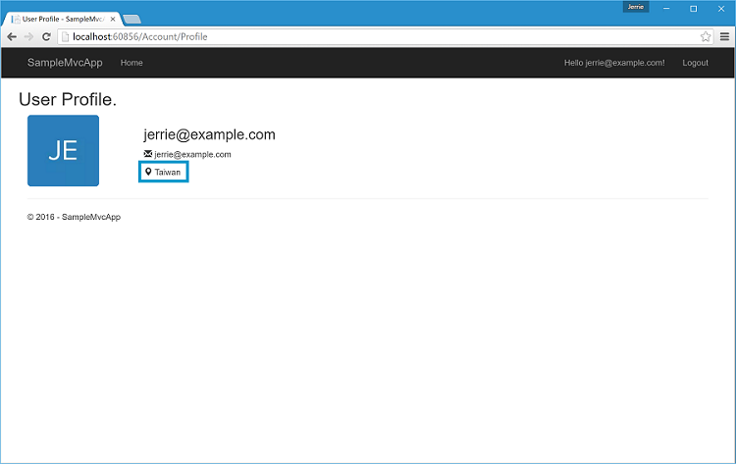Focus the address bar URL field
Screen dimensions: 736x464
click(385, 36)
